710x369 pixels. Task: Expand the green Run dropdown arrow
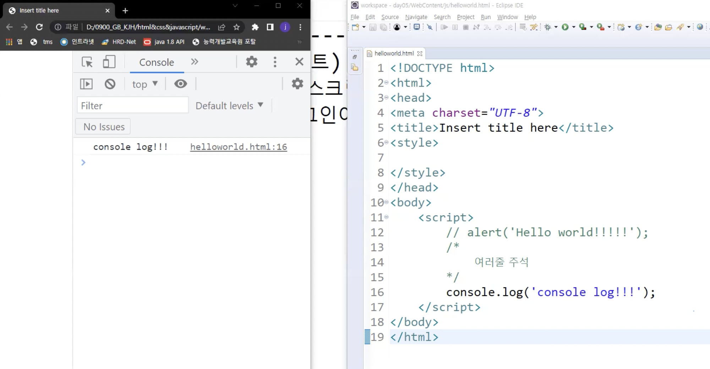pos(574,27)
